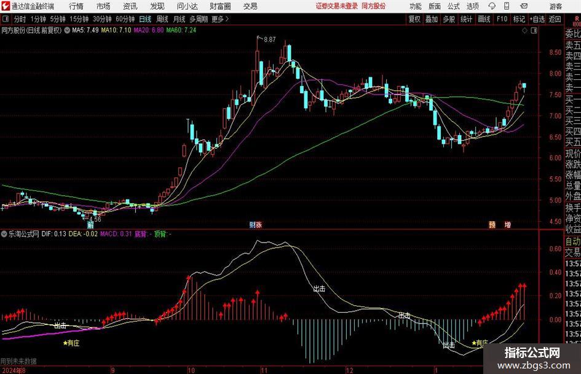Click MA5: 7.49 indicator label
This screenshot has height=374, width=581.
click(x=85, y=30)
